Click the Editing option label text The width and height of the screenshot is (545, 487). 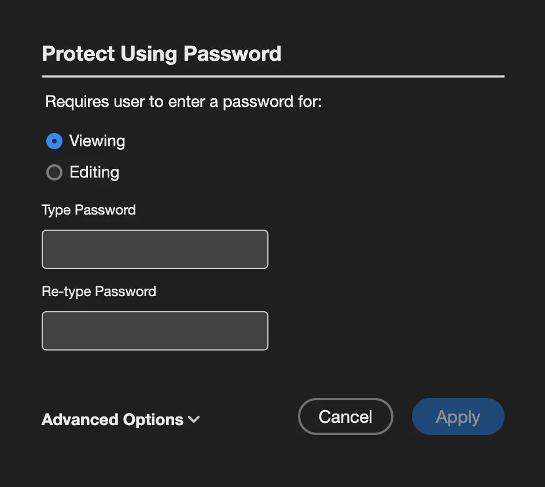pos(94,172)
